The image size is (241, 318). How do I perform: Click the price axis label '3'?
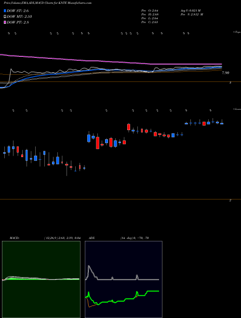[x=230, y=83]
